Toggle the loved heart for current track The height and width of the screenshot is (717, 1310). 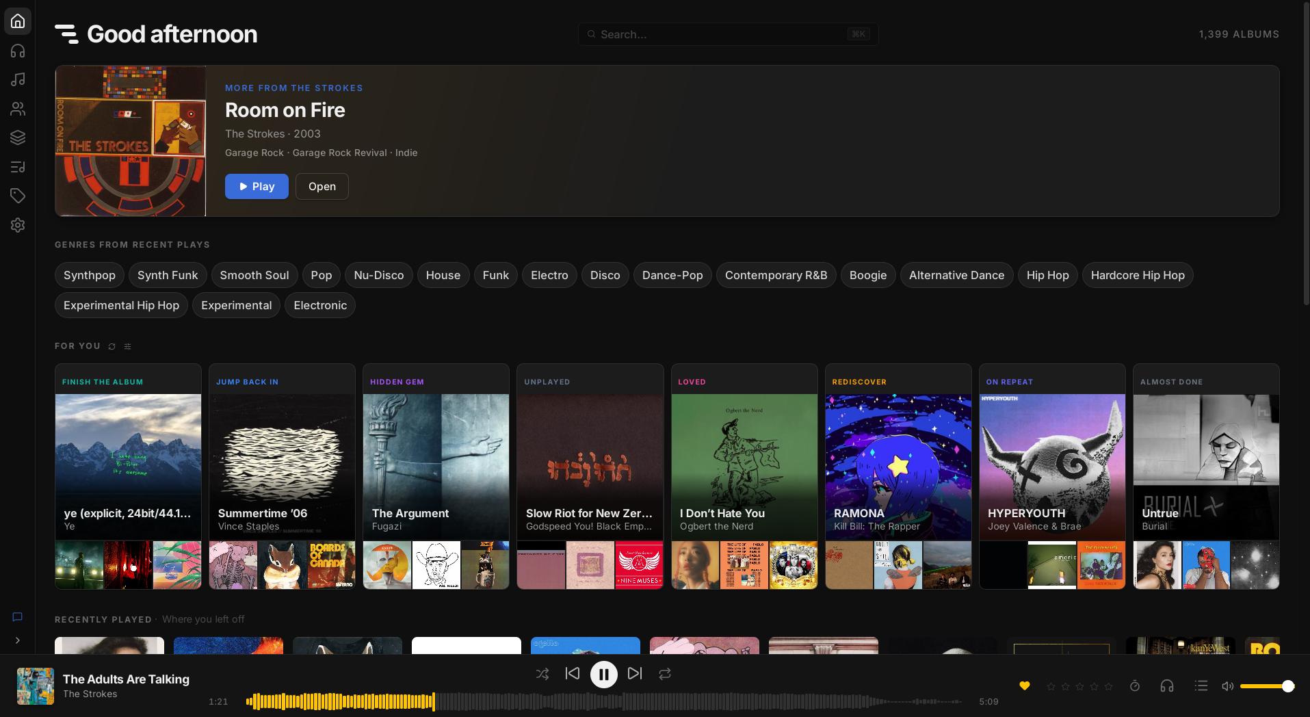(1025, 686)
